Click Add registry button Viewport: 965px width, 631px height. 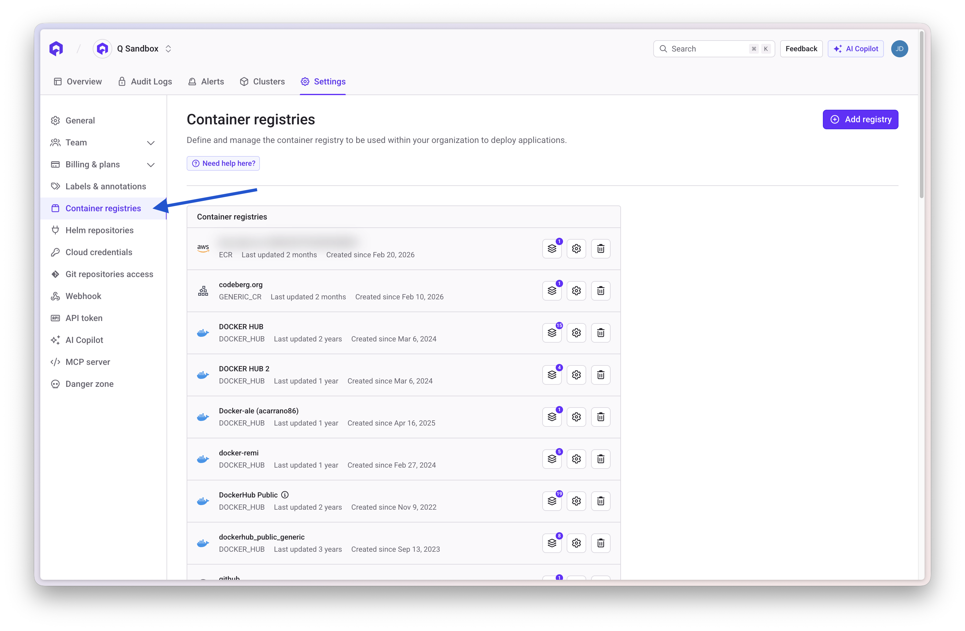click(x=860, y=119)
